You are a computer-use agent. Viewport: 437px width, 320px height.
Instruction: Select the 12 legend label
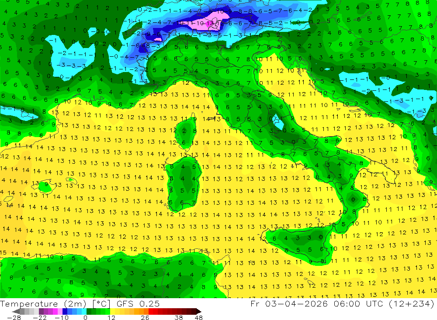[x=111, y=317]
